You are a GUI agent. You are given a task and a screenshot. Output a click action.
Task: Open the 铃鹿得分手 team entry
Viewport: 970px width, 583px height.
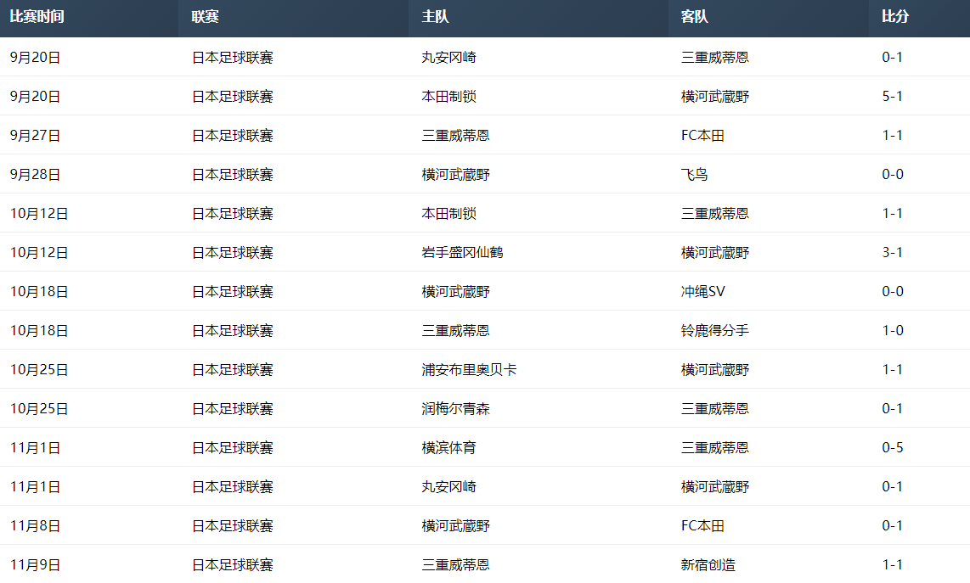tap(714, 331)
